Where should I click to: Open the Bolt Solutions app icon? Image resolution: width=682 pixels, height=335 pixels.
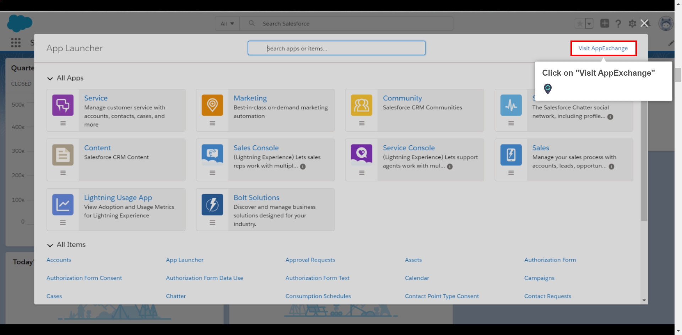point(212,205)
